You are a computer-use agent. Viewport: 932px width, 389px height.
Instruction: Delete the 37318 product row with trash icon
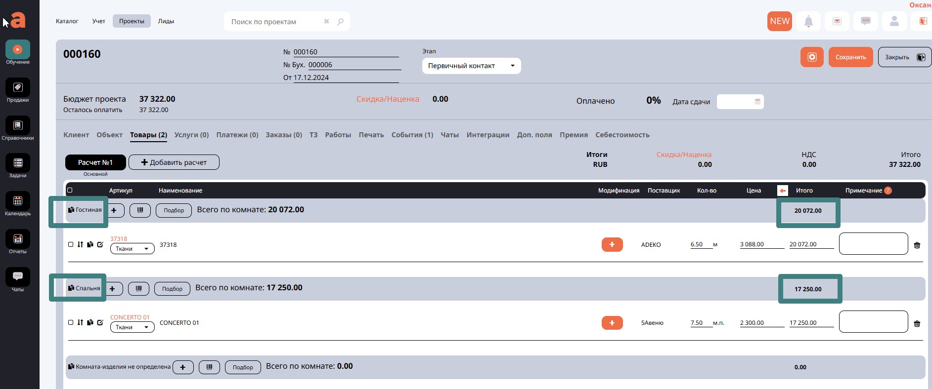click(x=917, y=245)
